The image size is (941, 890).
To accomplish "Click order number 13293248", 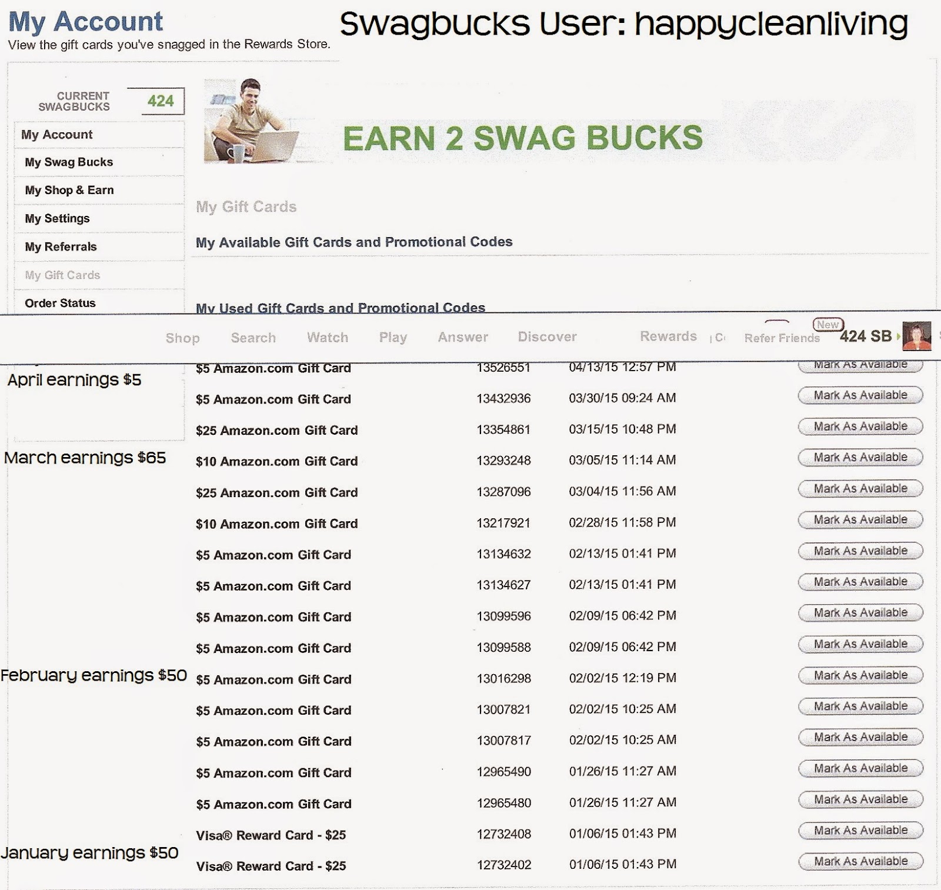I will [503, 461].
